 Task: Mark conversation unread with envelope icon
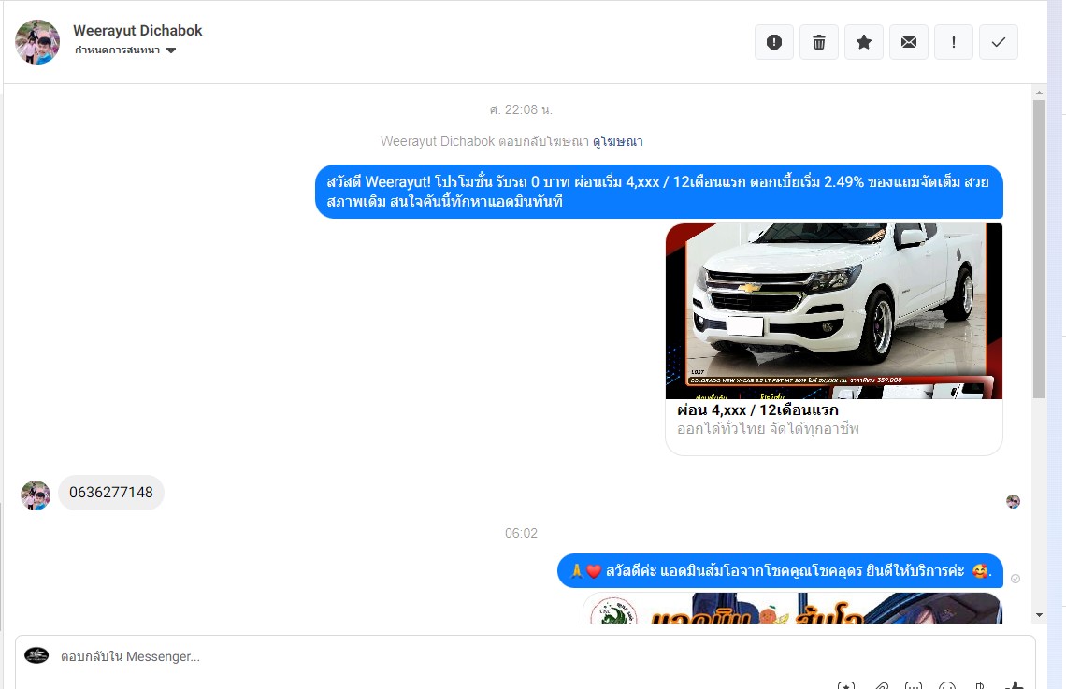(x=908, y=42)
